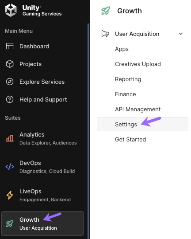Screen dimensions: 191x239
Task: Click 'Data Explorer, Audiences' subtitle
Action: [48, 143]
